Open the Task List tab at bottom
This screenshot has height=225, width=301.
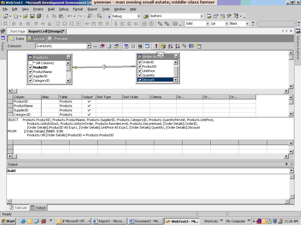click(18, 208)
